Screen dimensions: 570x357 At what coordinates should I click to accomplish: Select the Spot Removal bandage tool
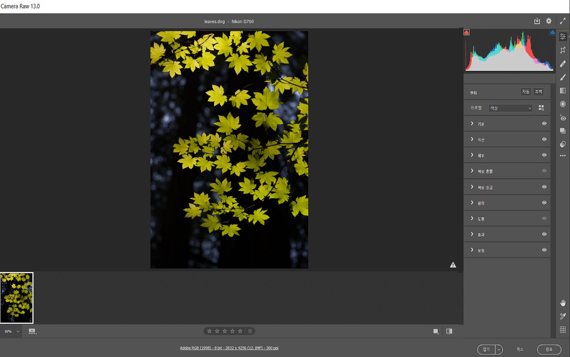(563, 64)
